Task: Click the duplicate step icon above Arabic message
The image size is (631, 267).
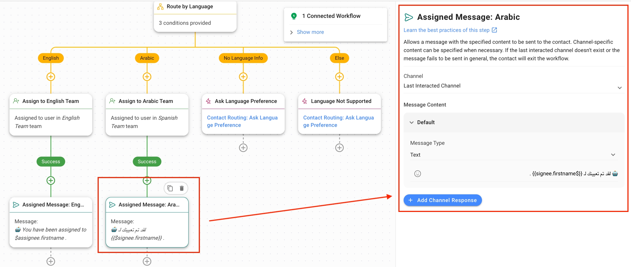Action: tap(170, 188)
